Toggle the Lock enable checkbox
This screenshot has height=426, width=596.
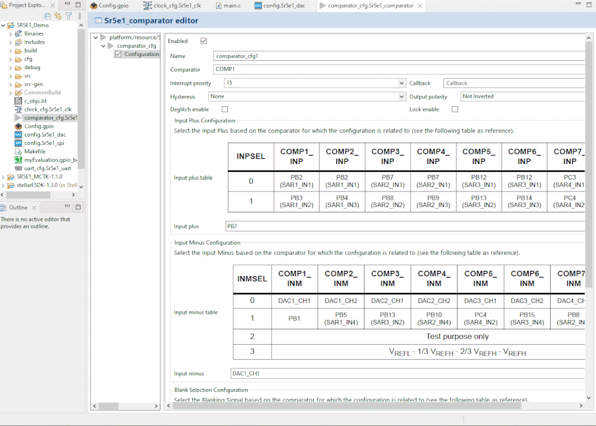click(455, 109)
